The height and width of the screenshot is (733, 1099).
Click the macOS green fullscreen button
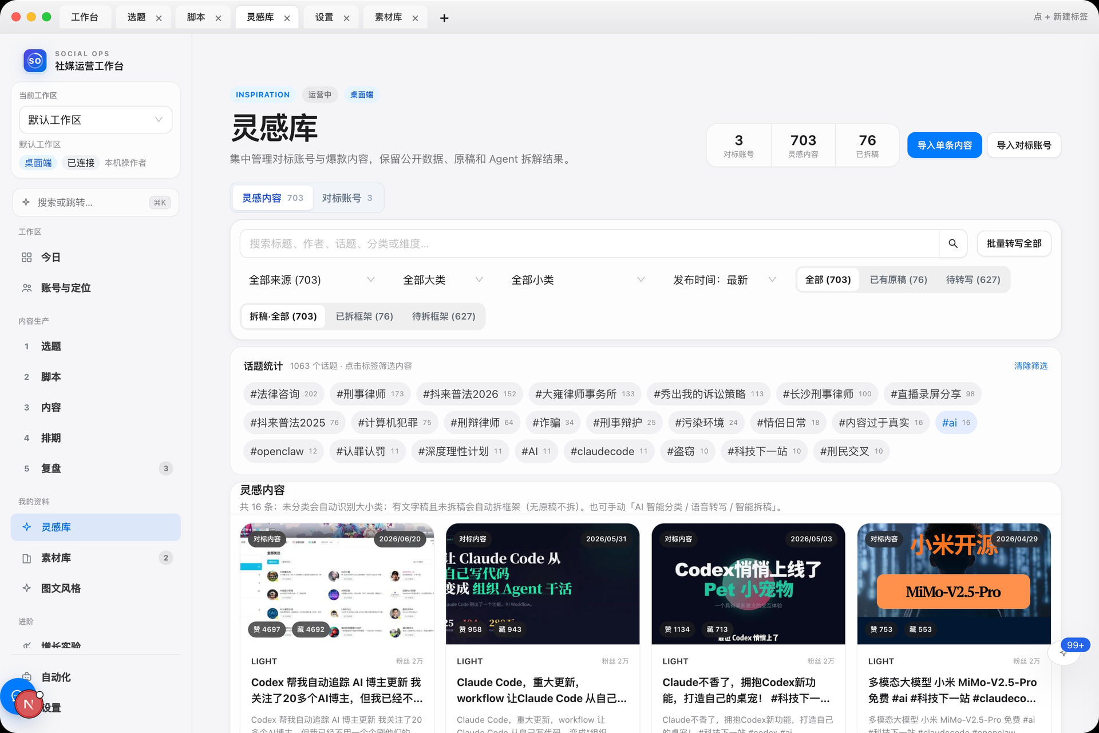pos(47,17)
